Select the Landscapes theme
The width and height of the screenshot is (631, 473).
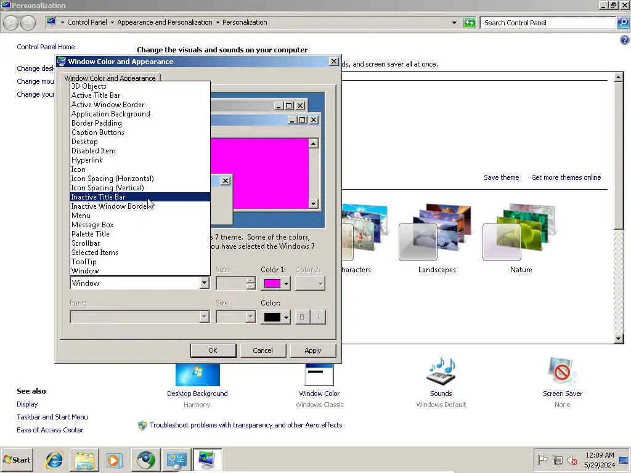(437, 239)
